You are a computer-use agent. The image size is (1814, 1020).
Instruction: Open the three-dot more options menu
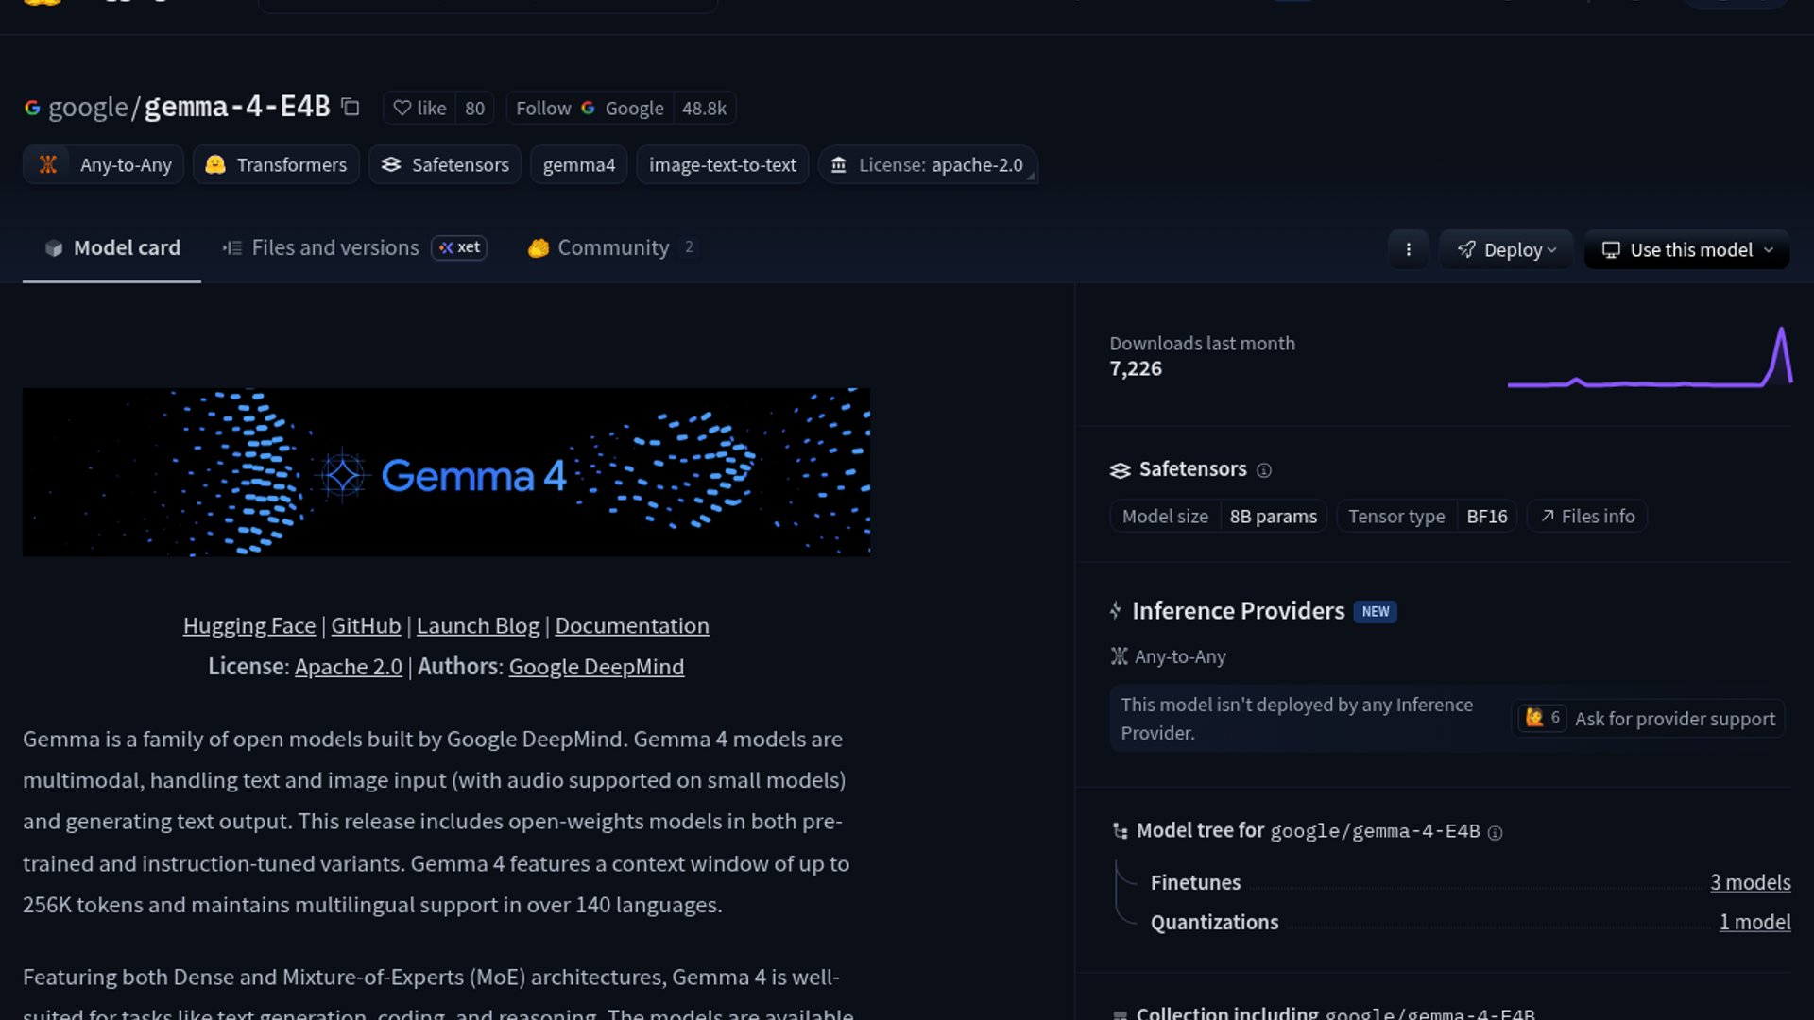(1408, 249)
